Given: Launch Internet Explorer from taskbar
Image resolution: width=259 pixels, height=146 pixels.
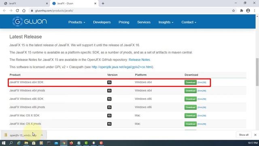Looking at the screenshot, I should tap(19, 143).
